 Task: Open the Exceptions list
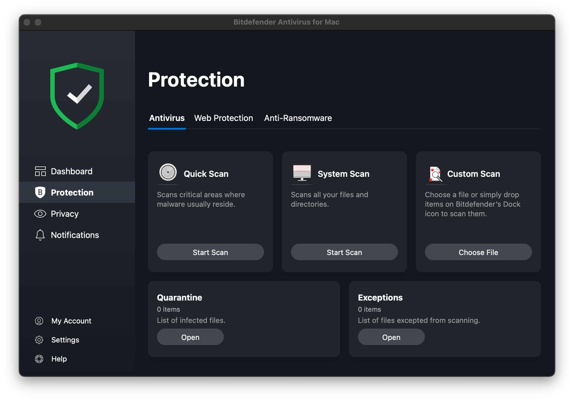click(x=391, y=337)
